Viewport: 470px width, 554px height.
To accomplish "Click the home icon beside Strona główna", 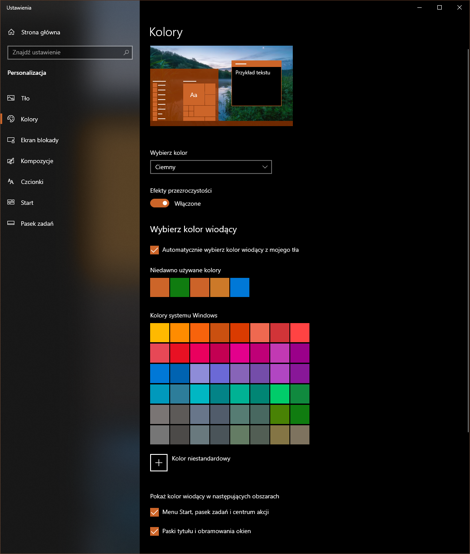I will 11,32.
